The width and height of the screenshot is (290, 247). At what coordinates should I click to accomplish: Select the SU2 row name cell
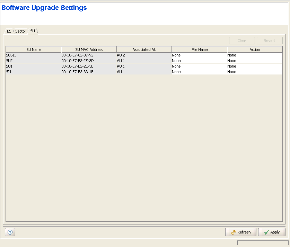pos(34,61)
